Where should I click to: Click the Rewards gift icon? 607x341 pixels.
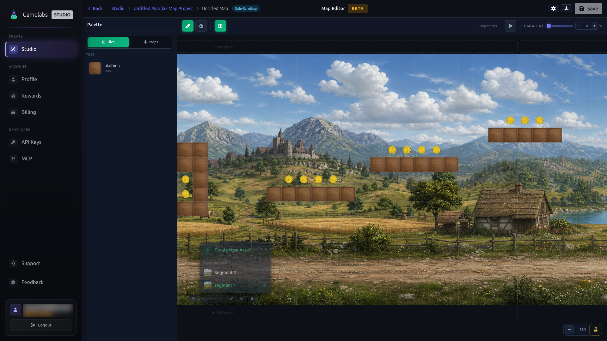click(13, 96)
